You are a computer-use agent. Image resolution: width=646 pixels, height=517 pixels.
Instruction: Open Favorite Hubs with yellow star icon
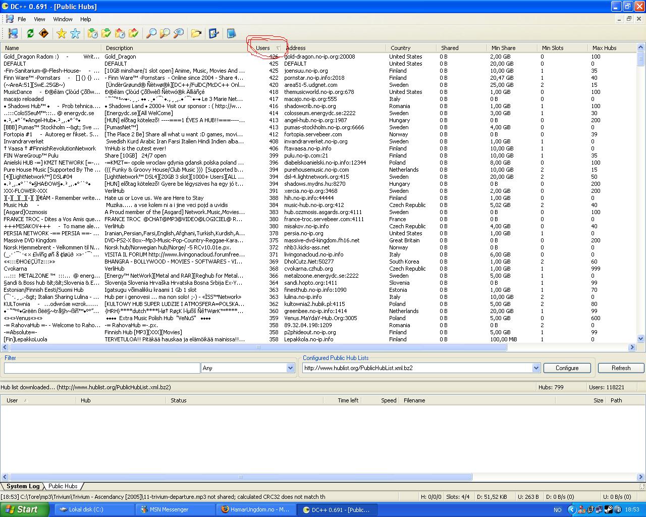pos(62,33)
